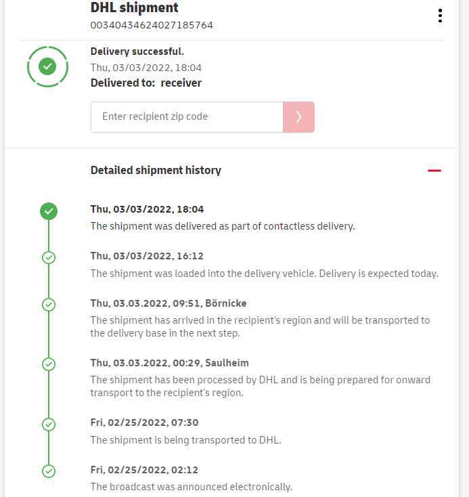The width and height of the screenshot is (469, 497).
Task: Click the large delivery successful checkmark icon
Action: point(47,66)
